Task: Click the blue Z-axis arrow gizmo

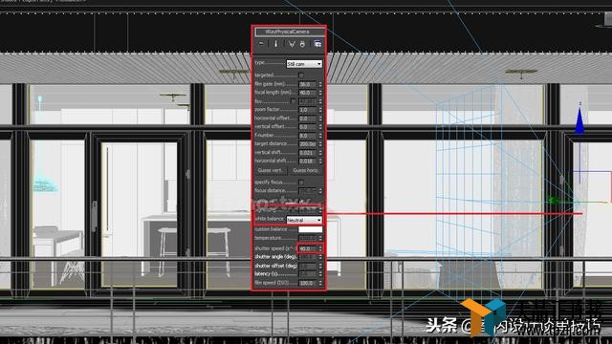Action: point(579,119)
